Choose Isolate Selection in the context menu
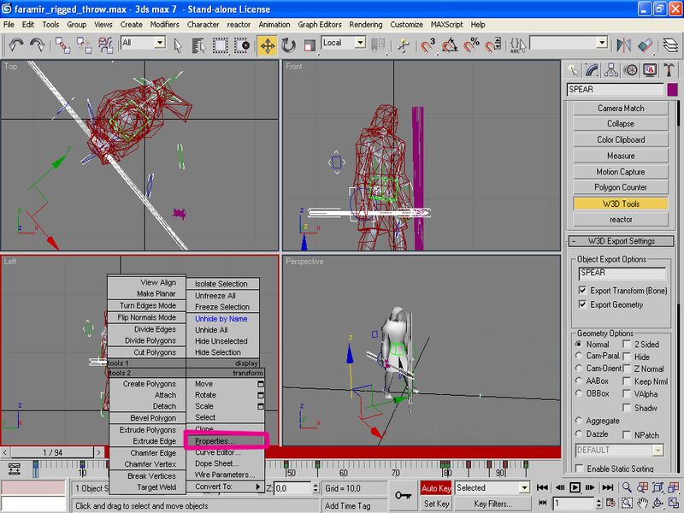 [x=223, y=284]
